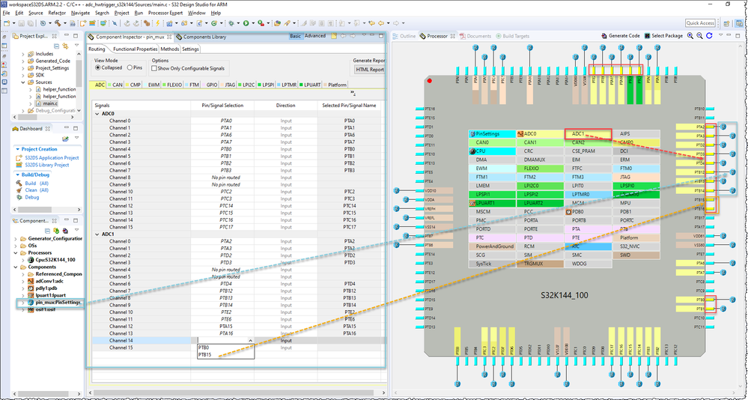Open the Processor Expert menu
Screen dimensions: 748x400
pyautogui.click(x=165, y=13)
